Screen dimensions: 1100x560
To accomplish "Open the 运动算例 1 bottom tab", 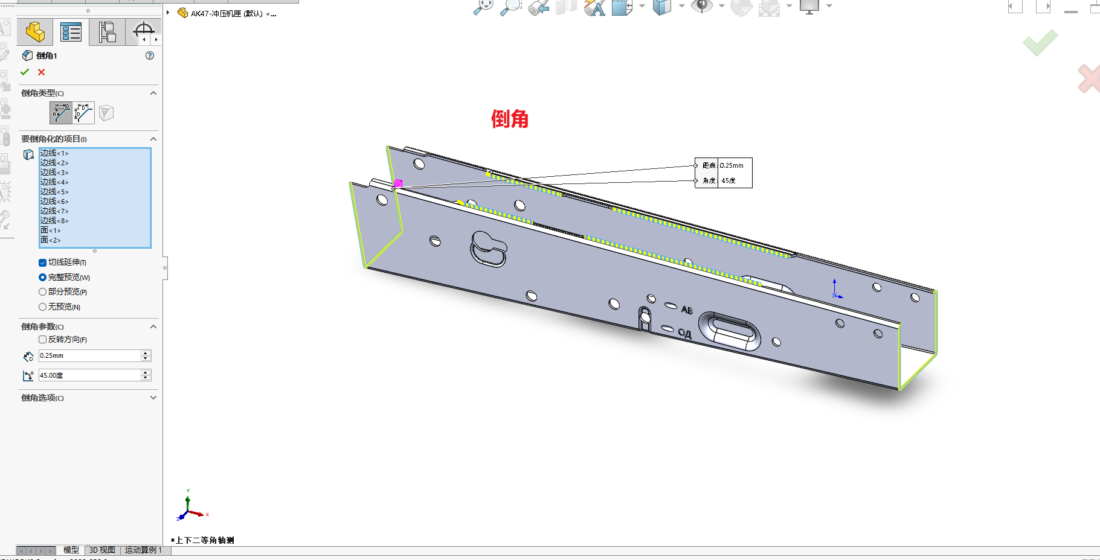I will pos(144,550).
